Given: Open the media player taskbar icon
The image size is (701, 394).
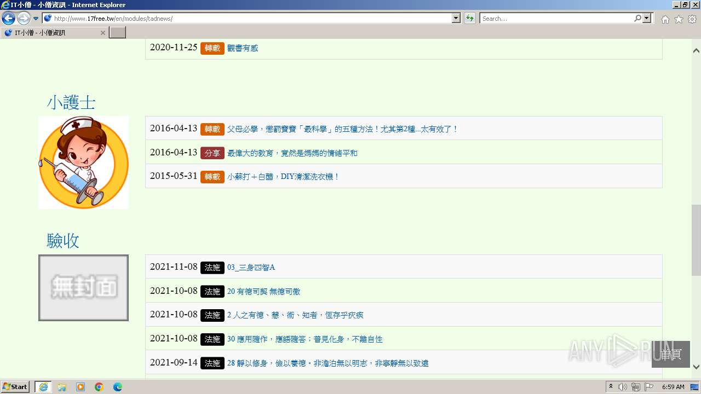Looking at the screenshot, I should point(81,387).
